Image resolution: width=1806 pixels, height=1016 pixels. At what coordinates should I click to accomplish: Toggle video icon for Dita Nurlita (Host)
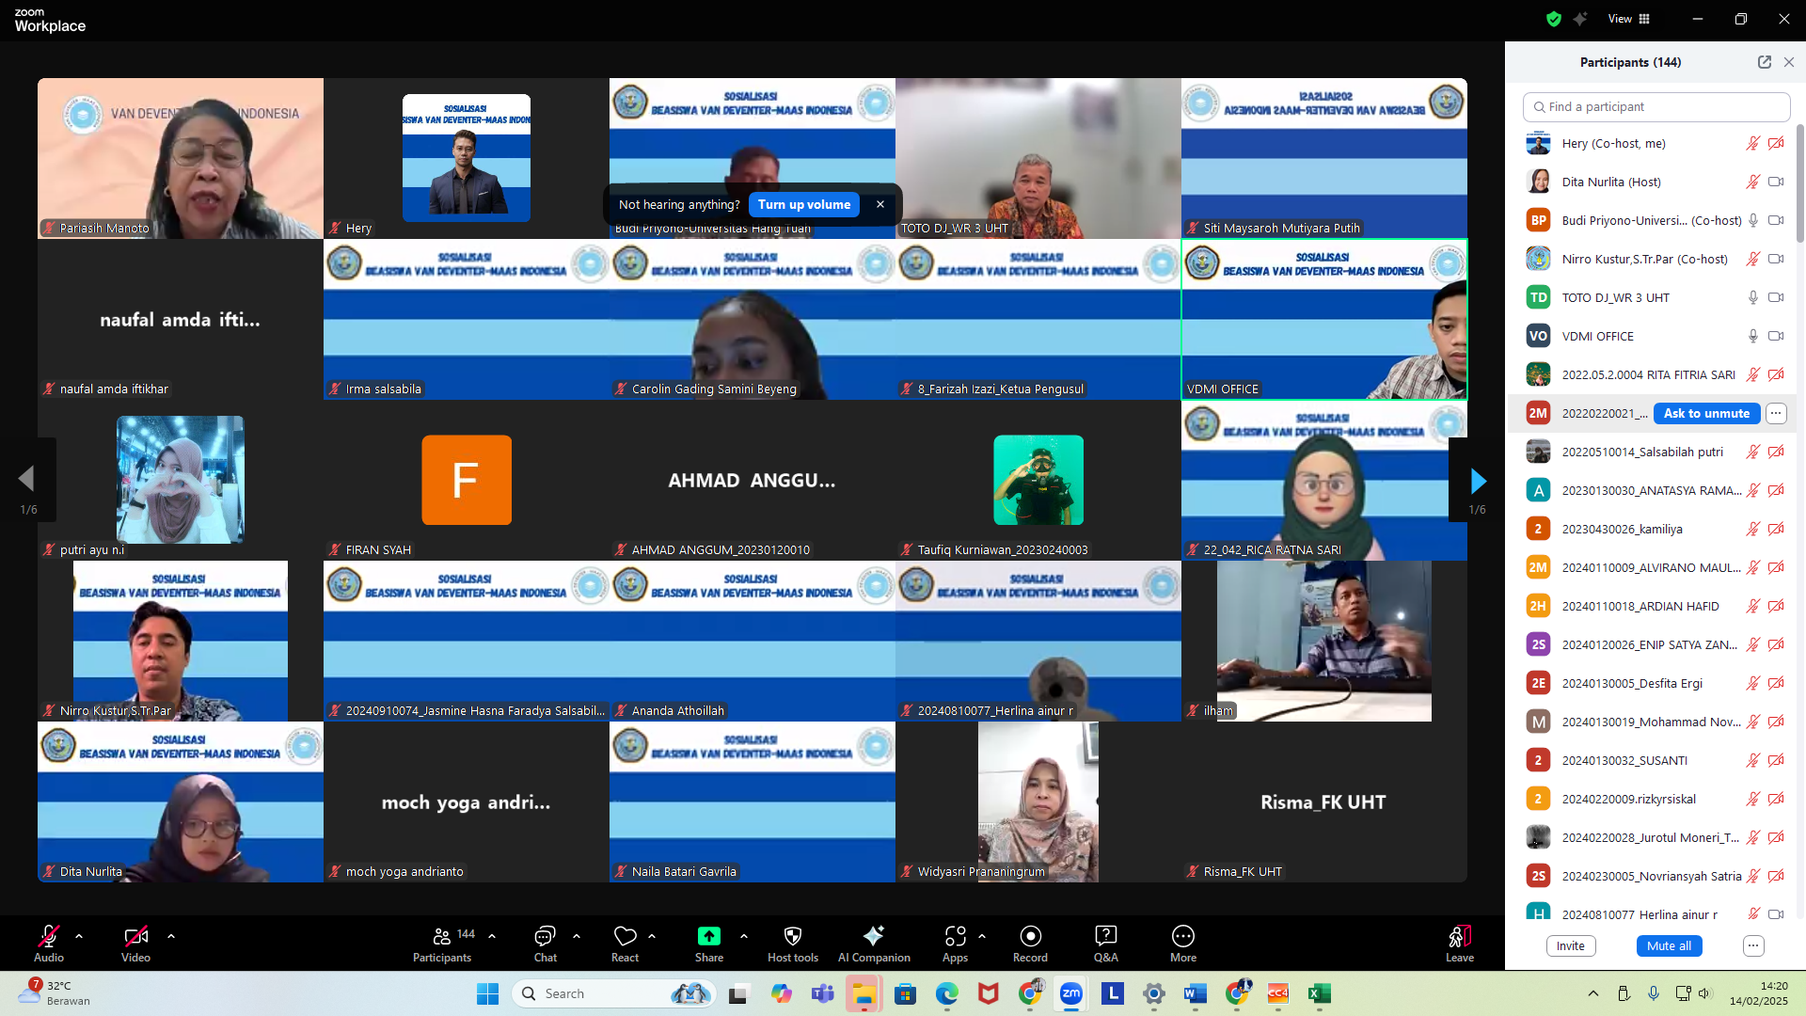[x=1776, y=182]
